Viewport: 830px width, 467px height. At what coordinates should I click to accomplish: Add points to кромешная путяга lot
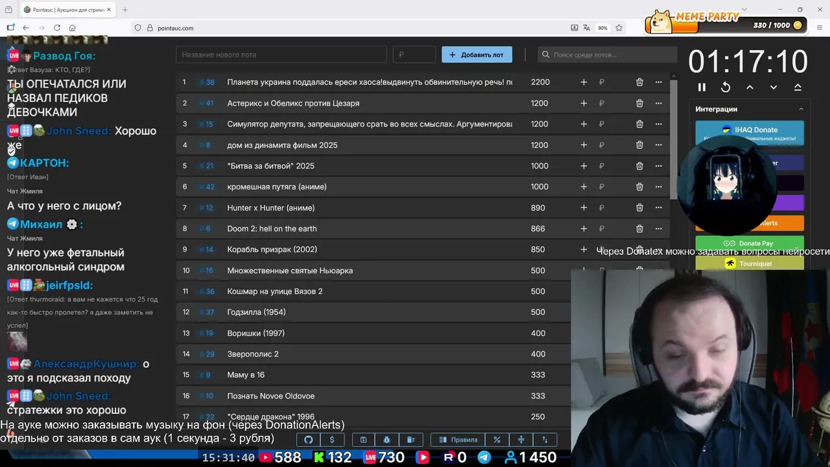(584, 187)
